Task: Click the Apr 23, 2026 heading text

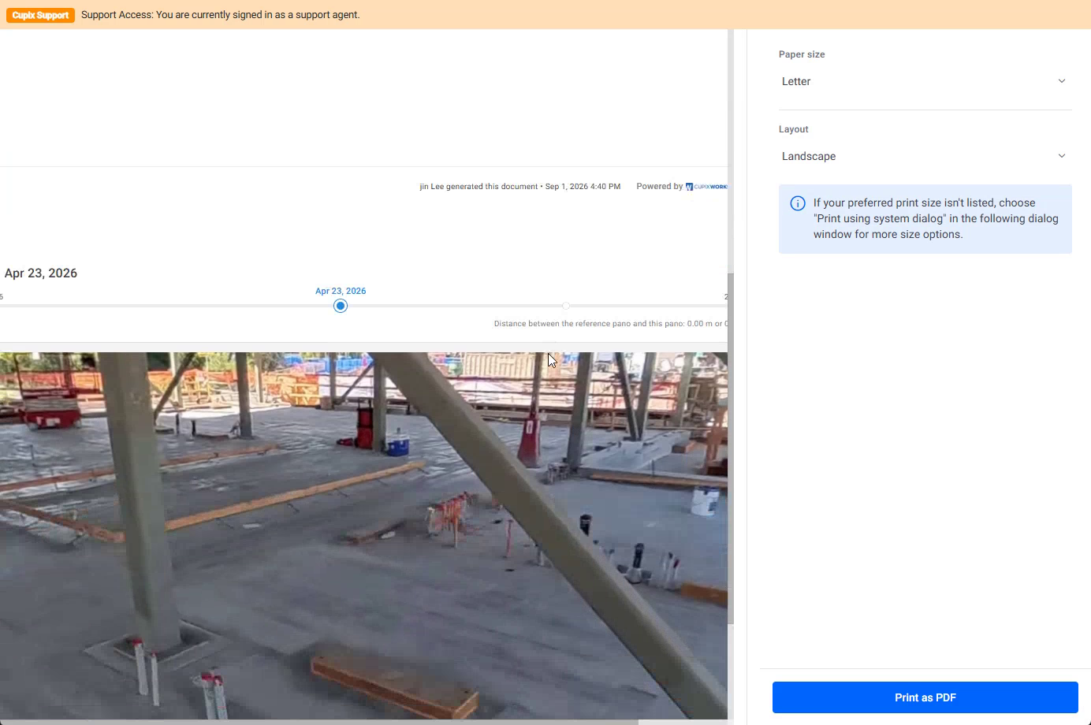Action: (41, 273)
